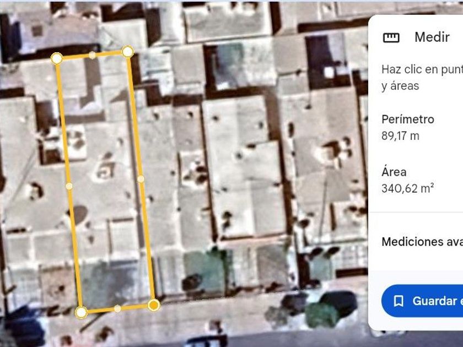Click the bookmark icon in the Guardar button
Image resolution: width=463 pixels, height=347 pixels.
pyautogui.click(x=399, y=301)
